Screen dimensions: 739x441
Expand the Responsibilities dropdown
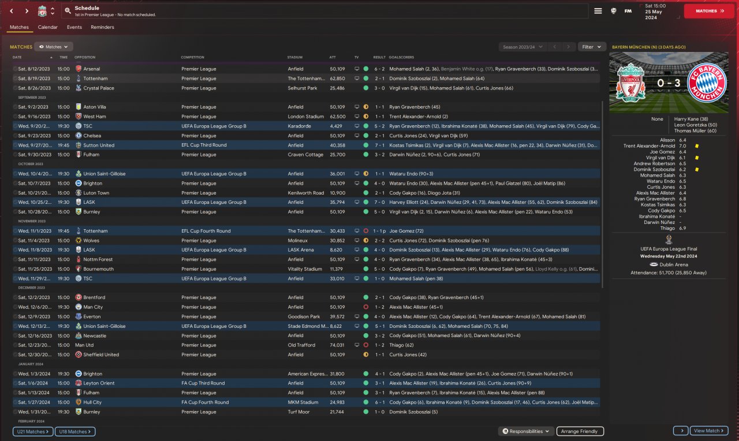point(526,431)
